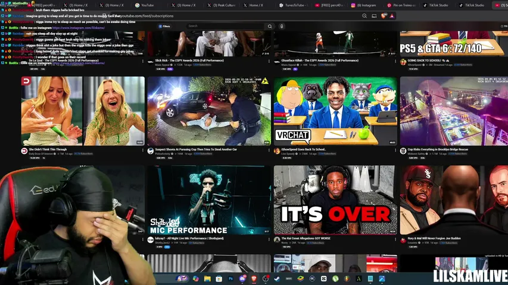Open File Explorer from the taskbar

click(x=207, y=278)
